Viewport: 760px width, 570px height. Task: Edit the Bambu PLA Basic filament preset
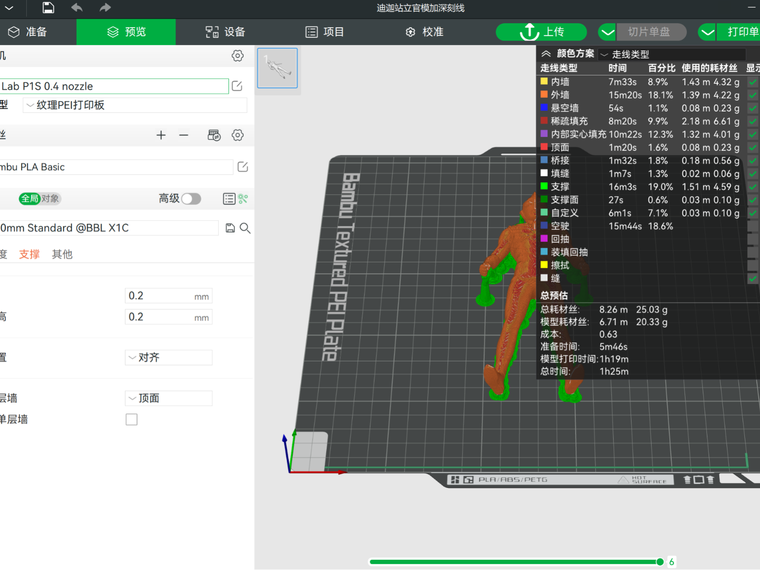242,167
